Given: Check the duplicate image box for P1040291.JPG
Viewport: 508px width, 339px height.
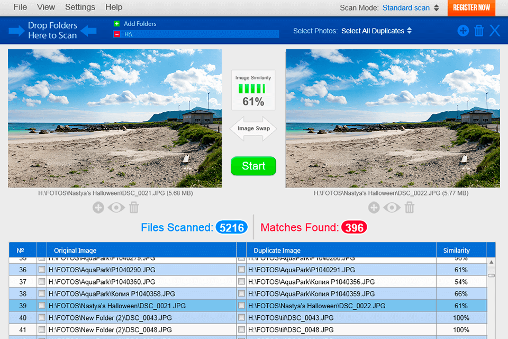Looking at the screenshot, I should 241,270.
